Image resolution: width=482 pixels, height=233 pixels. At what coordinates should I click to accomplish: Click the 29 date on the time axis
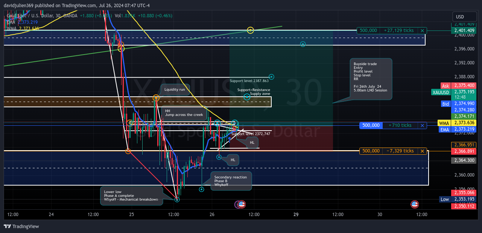pyautogui.click(x=296, y=215)
